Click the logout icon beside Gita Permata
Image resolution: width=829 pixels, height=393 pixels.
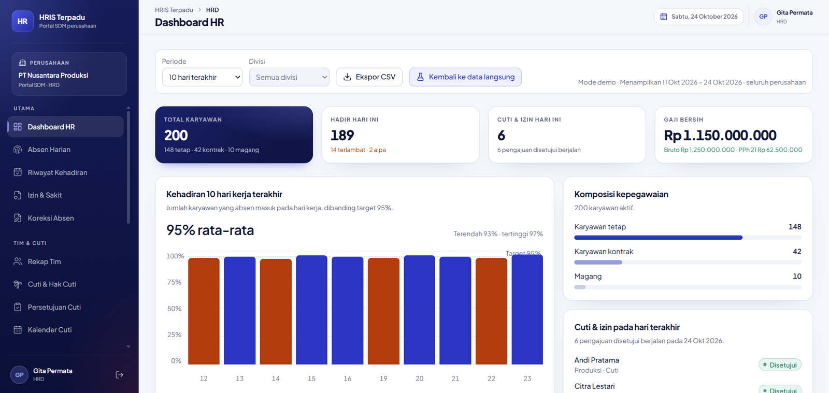(120, 375)
